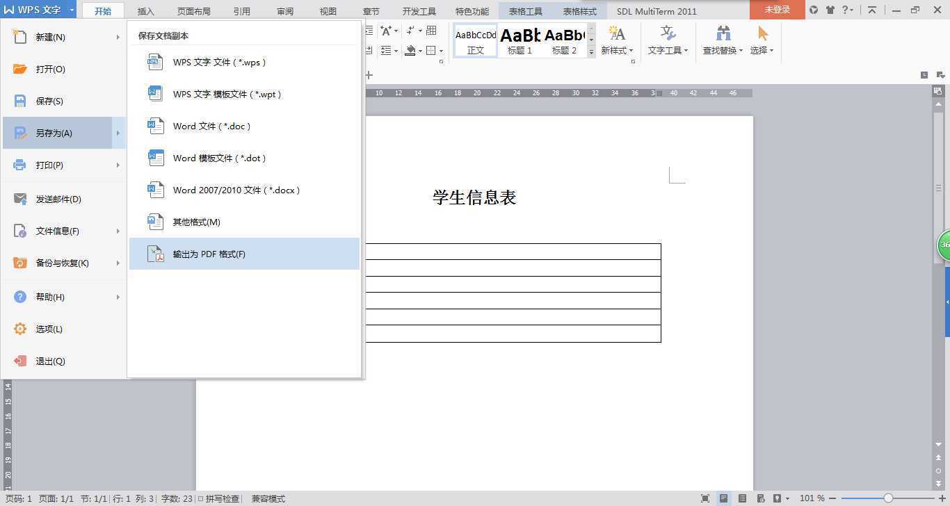Switch to full screen view icon
The height and width of the screenshot is (506, 950).
tap(705, 498)
